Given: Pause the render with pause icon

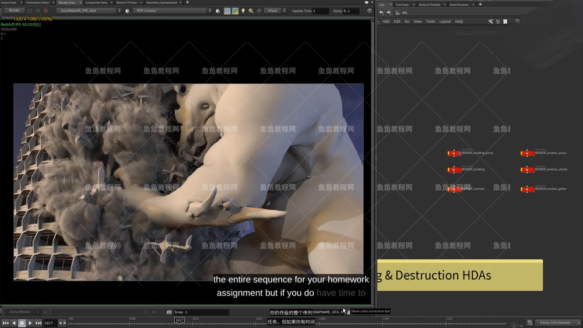Looking at the screenshot, I should (x=37, y=10).
